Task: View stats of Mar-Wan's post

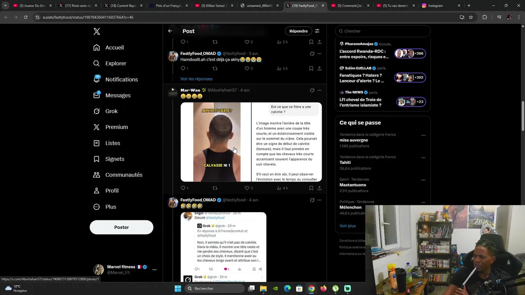Action: (x=282, y=188)
